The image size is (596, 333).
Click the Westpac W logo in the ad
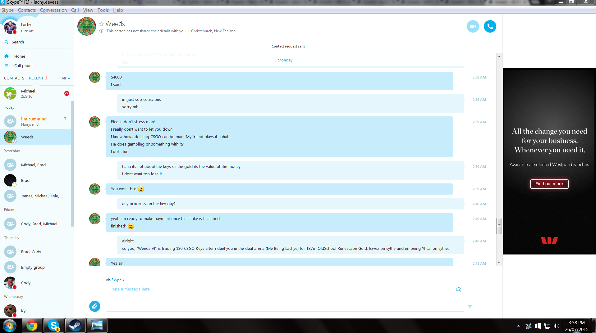coord(549,241)
